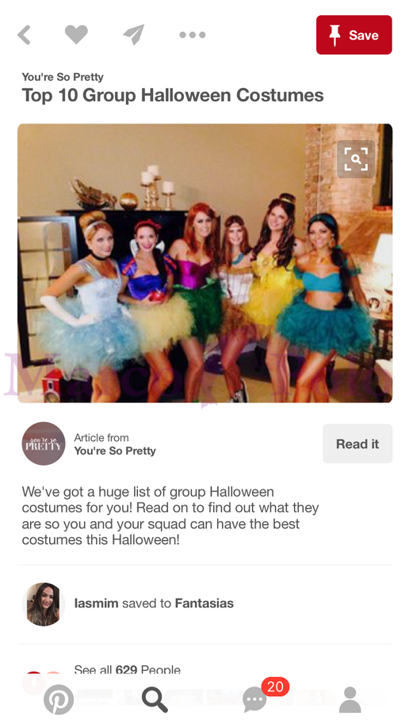Open messages with the chat bubble icon
The image size is (409, 727).
(x=255, y=699)
